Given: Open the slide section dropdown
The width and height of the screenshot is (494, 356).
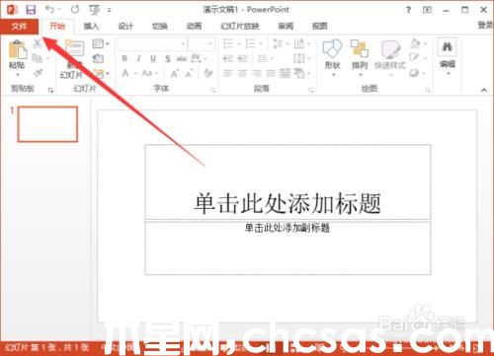Looking at the screenshot, I should 101,73.
